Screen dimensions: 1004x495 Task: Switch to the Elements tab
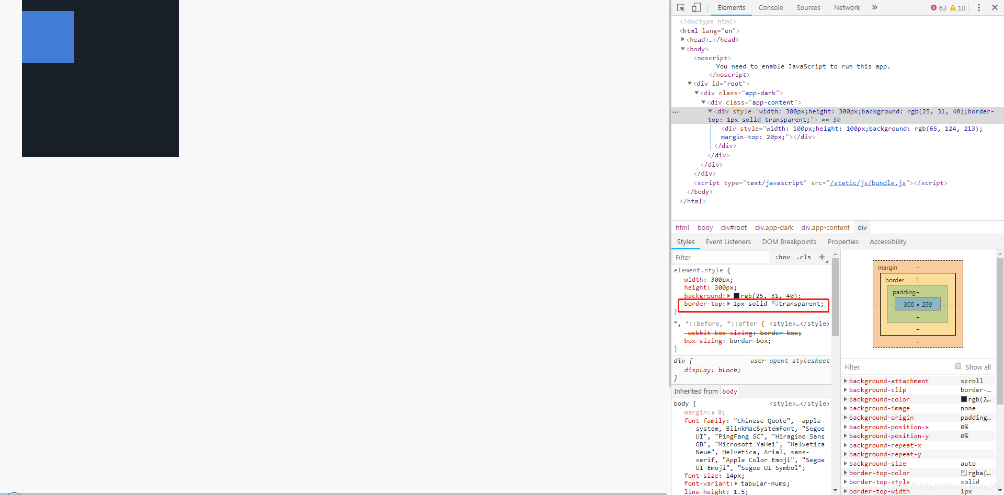731,8
